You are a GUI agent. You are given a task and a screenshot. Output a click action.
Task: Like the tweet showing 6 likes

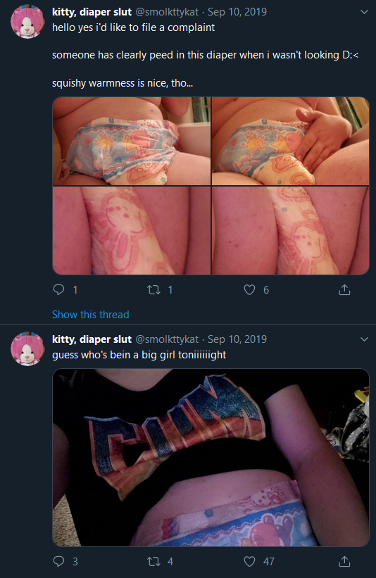249,290
